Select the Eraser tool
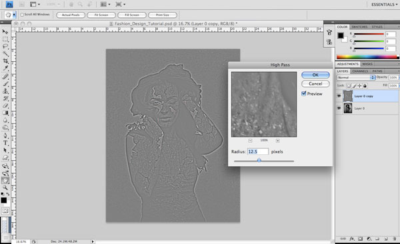 click(5, 105)
